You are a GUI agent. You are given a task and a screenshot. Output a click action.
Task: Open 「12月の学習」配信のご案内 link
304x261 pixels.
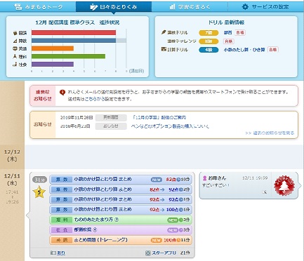[x=159, y=117]
